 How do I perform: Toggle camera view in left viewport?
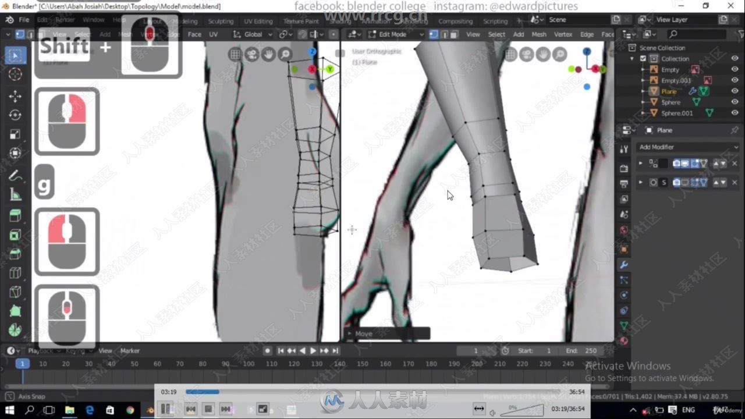(x=251, y=55)
